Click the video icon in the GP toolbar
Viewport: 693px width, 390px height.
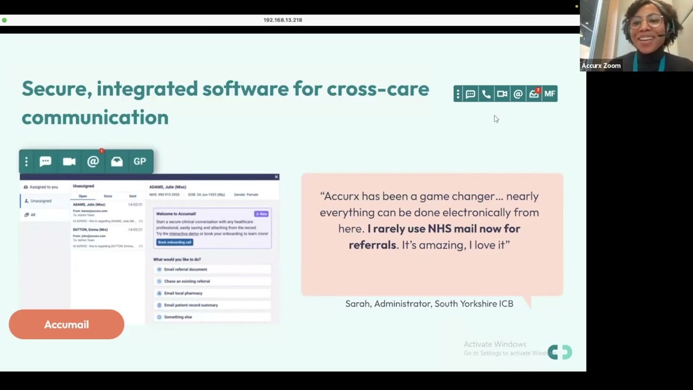pyautogui.click(x=69, y=161)
